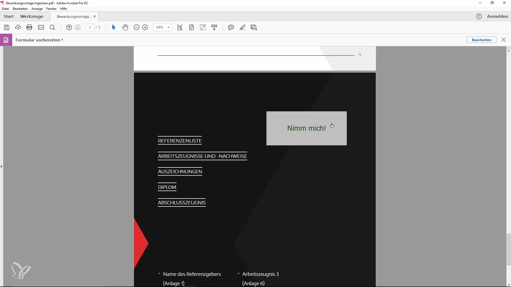The width and height of the screenshot is (511, 287).
Task: Go to the previous page with the up arrow
Action: coord(69,27)
